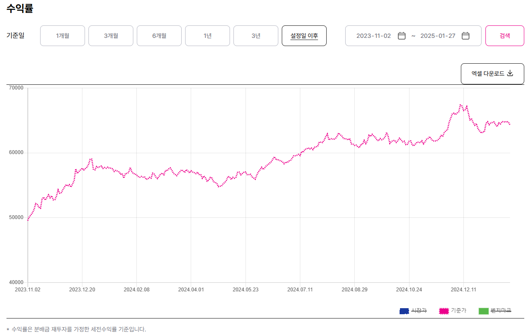Image resolution: width=526 pixels, height=334 pixels.
Task: Select the 3년 period button
Action: [x=256, y=36]
